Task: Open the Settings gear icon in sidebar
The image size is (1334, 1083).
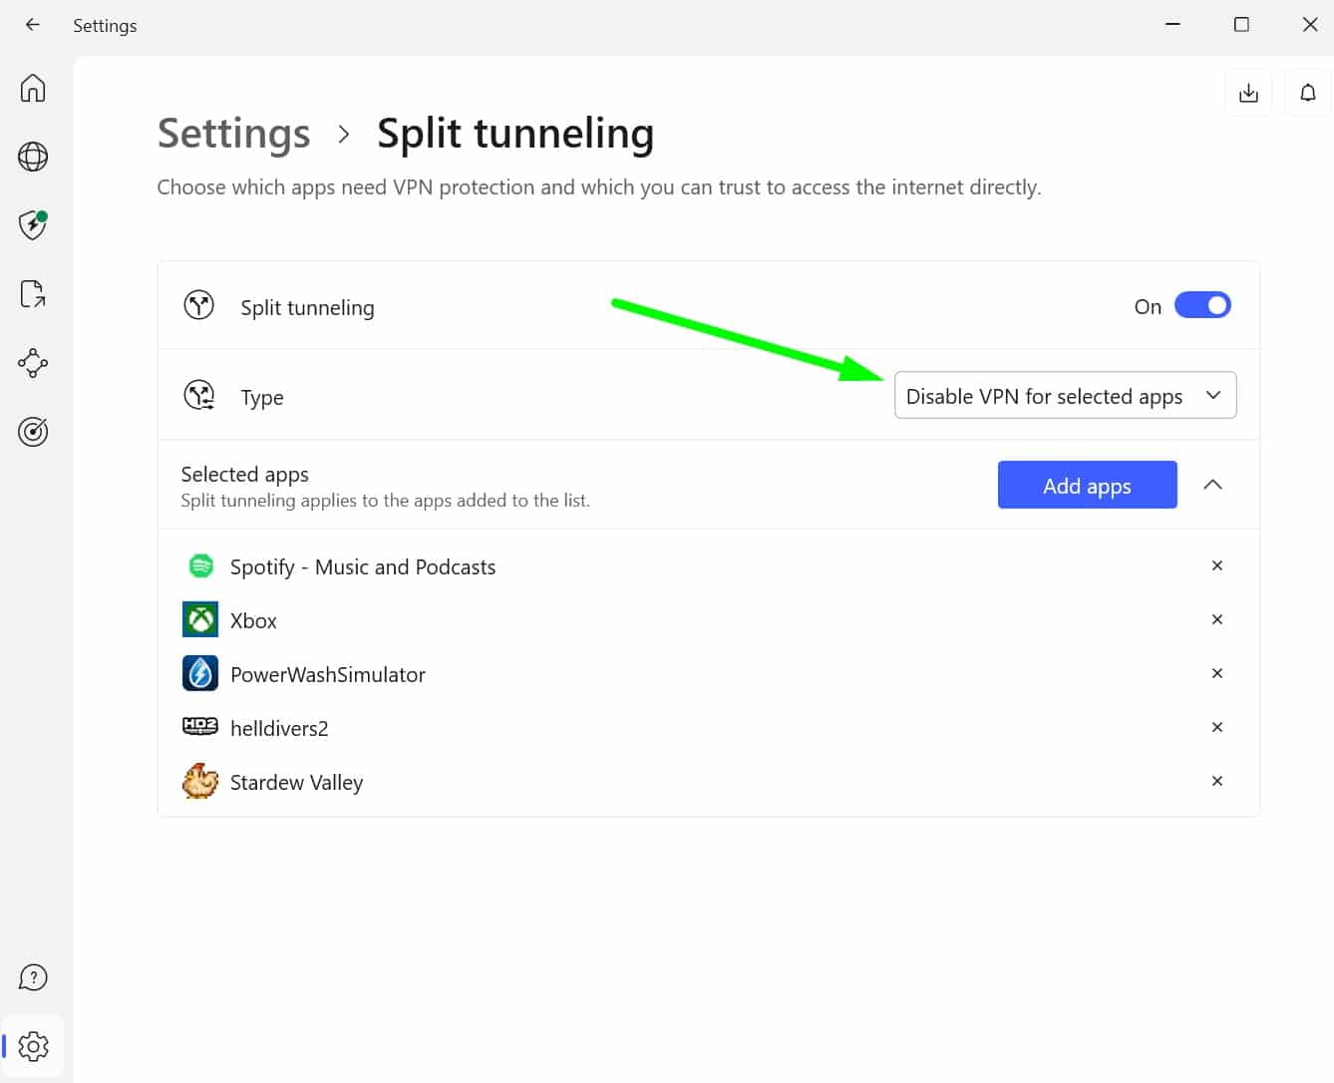Action: coord(33,1046)
